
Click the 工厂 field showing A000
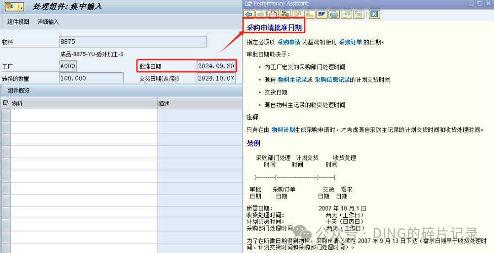pos(68,66)
